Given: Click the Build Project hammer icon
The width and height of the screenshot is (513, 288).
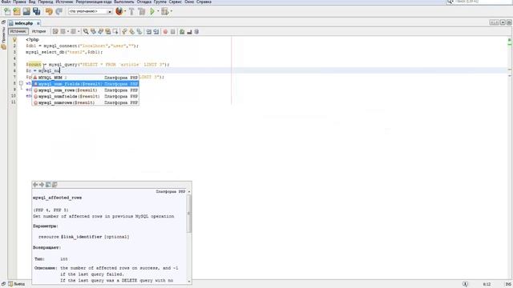Looking at the screenshot, I should pos(131,11).
